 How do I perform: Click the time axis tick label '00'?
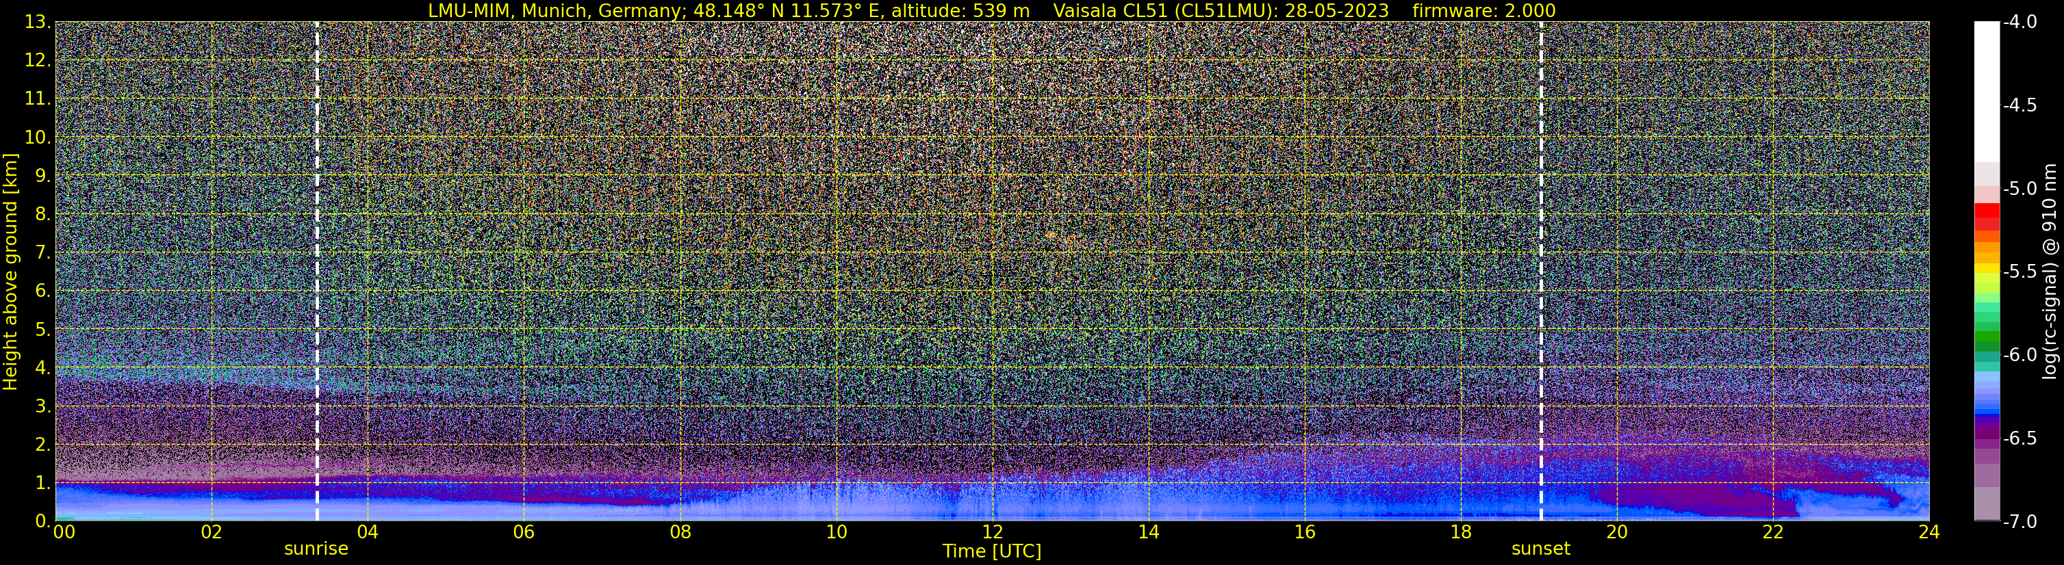(63, 532)
